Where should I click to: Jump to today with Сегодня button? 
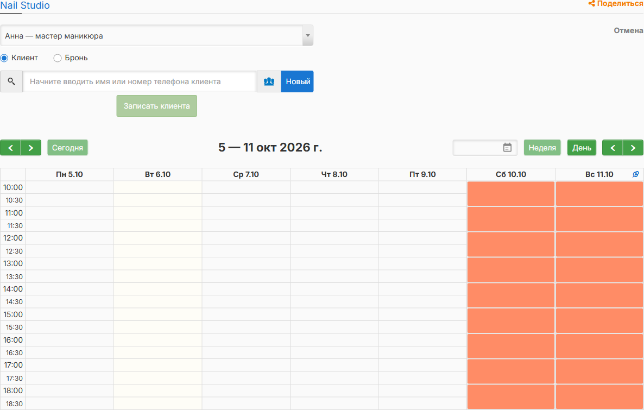coord(67,148)
